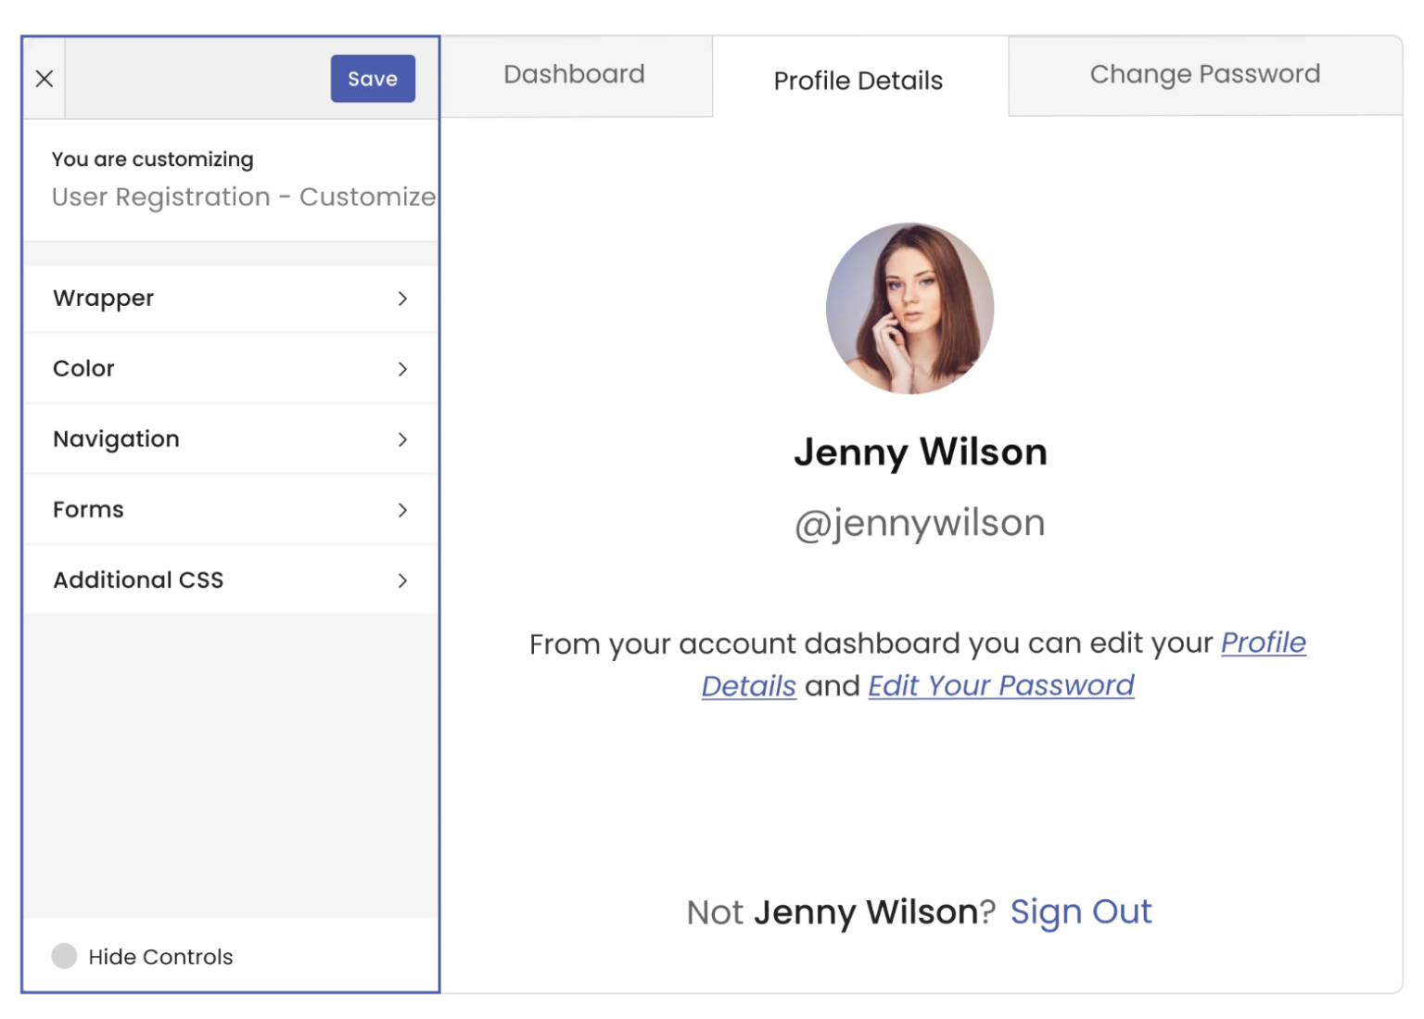
Task: Click the Navigation section chevron arrow
Action: pyautogui.click(x=403, y=439)
